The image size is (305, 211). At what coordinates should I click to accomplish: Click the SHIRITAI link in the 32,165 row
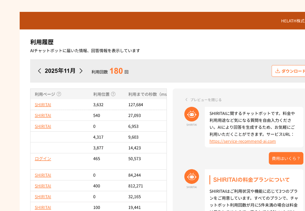click(x=43, y=197)
